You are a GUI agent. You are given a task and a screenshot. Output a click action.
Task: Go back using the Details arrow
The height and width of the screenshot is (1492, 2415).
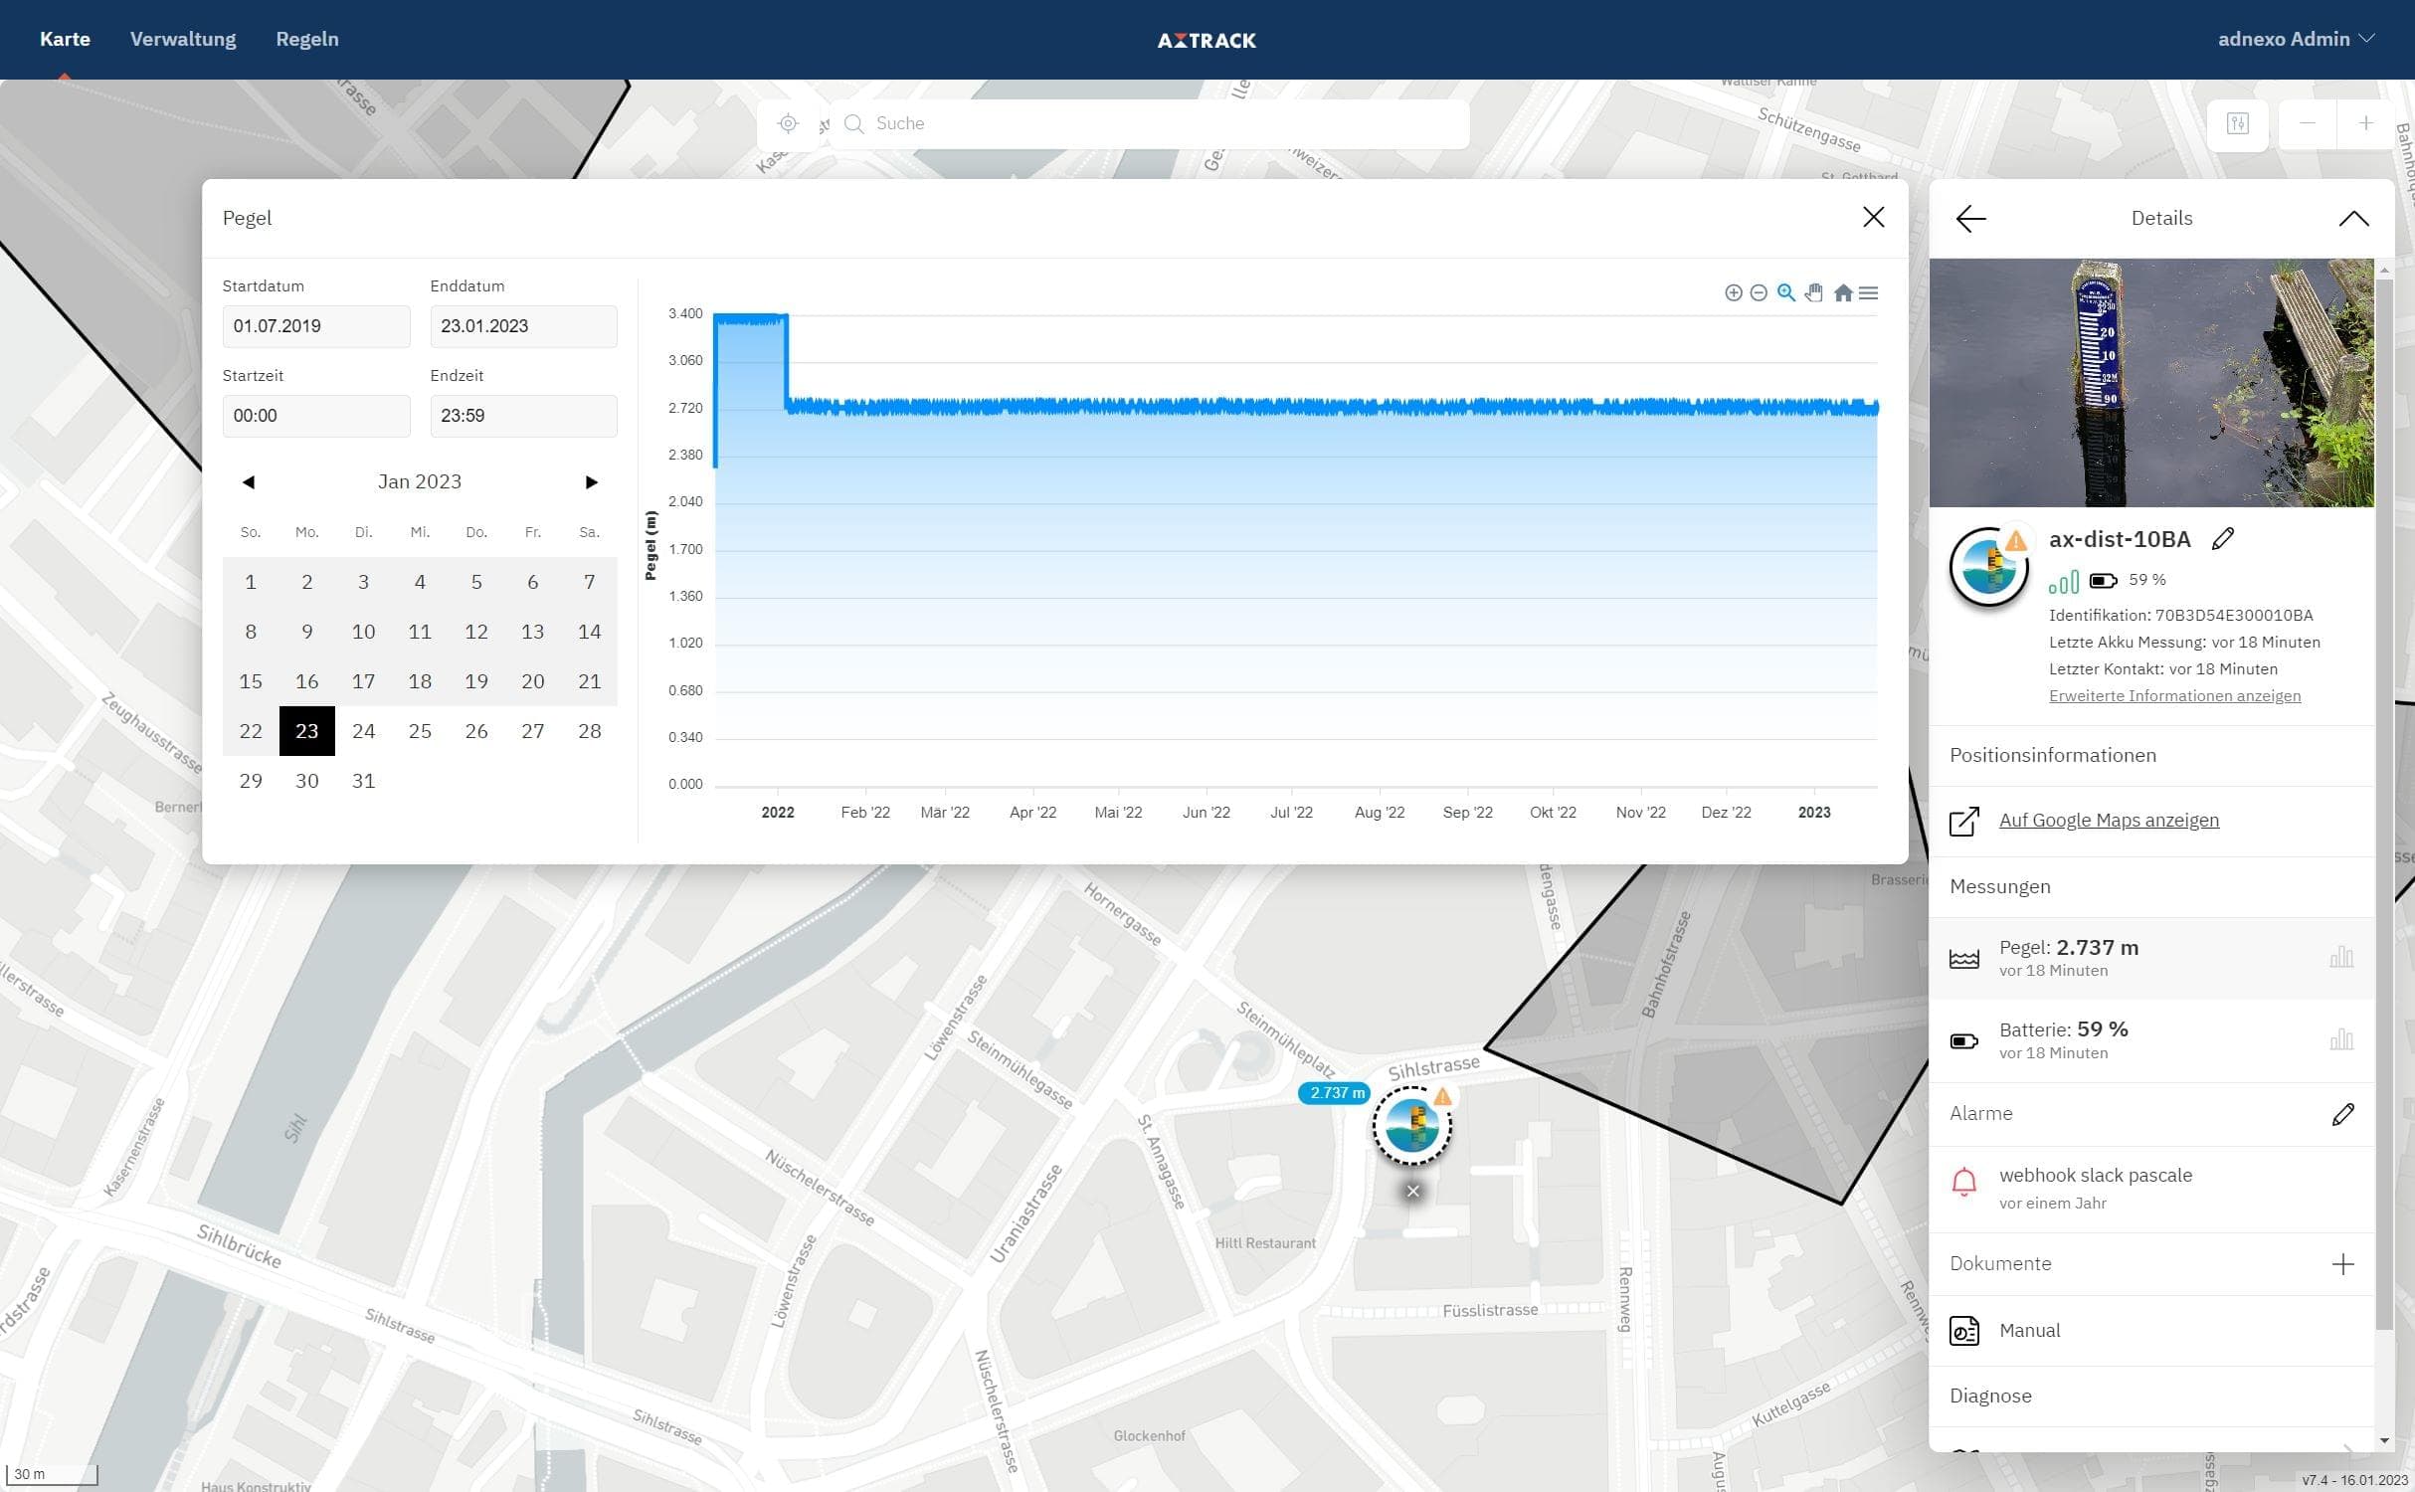pyautogui.click(x=1970, y=219)
